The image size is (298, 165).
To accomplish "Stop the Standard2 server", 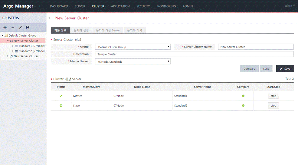I will click(x=273, y=105).
